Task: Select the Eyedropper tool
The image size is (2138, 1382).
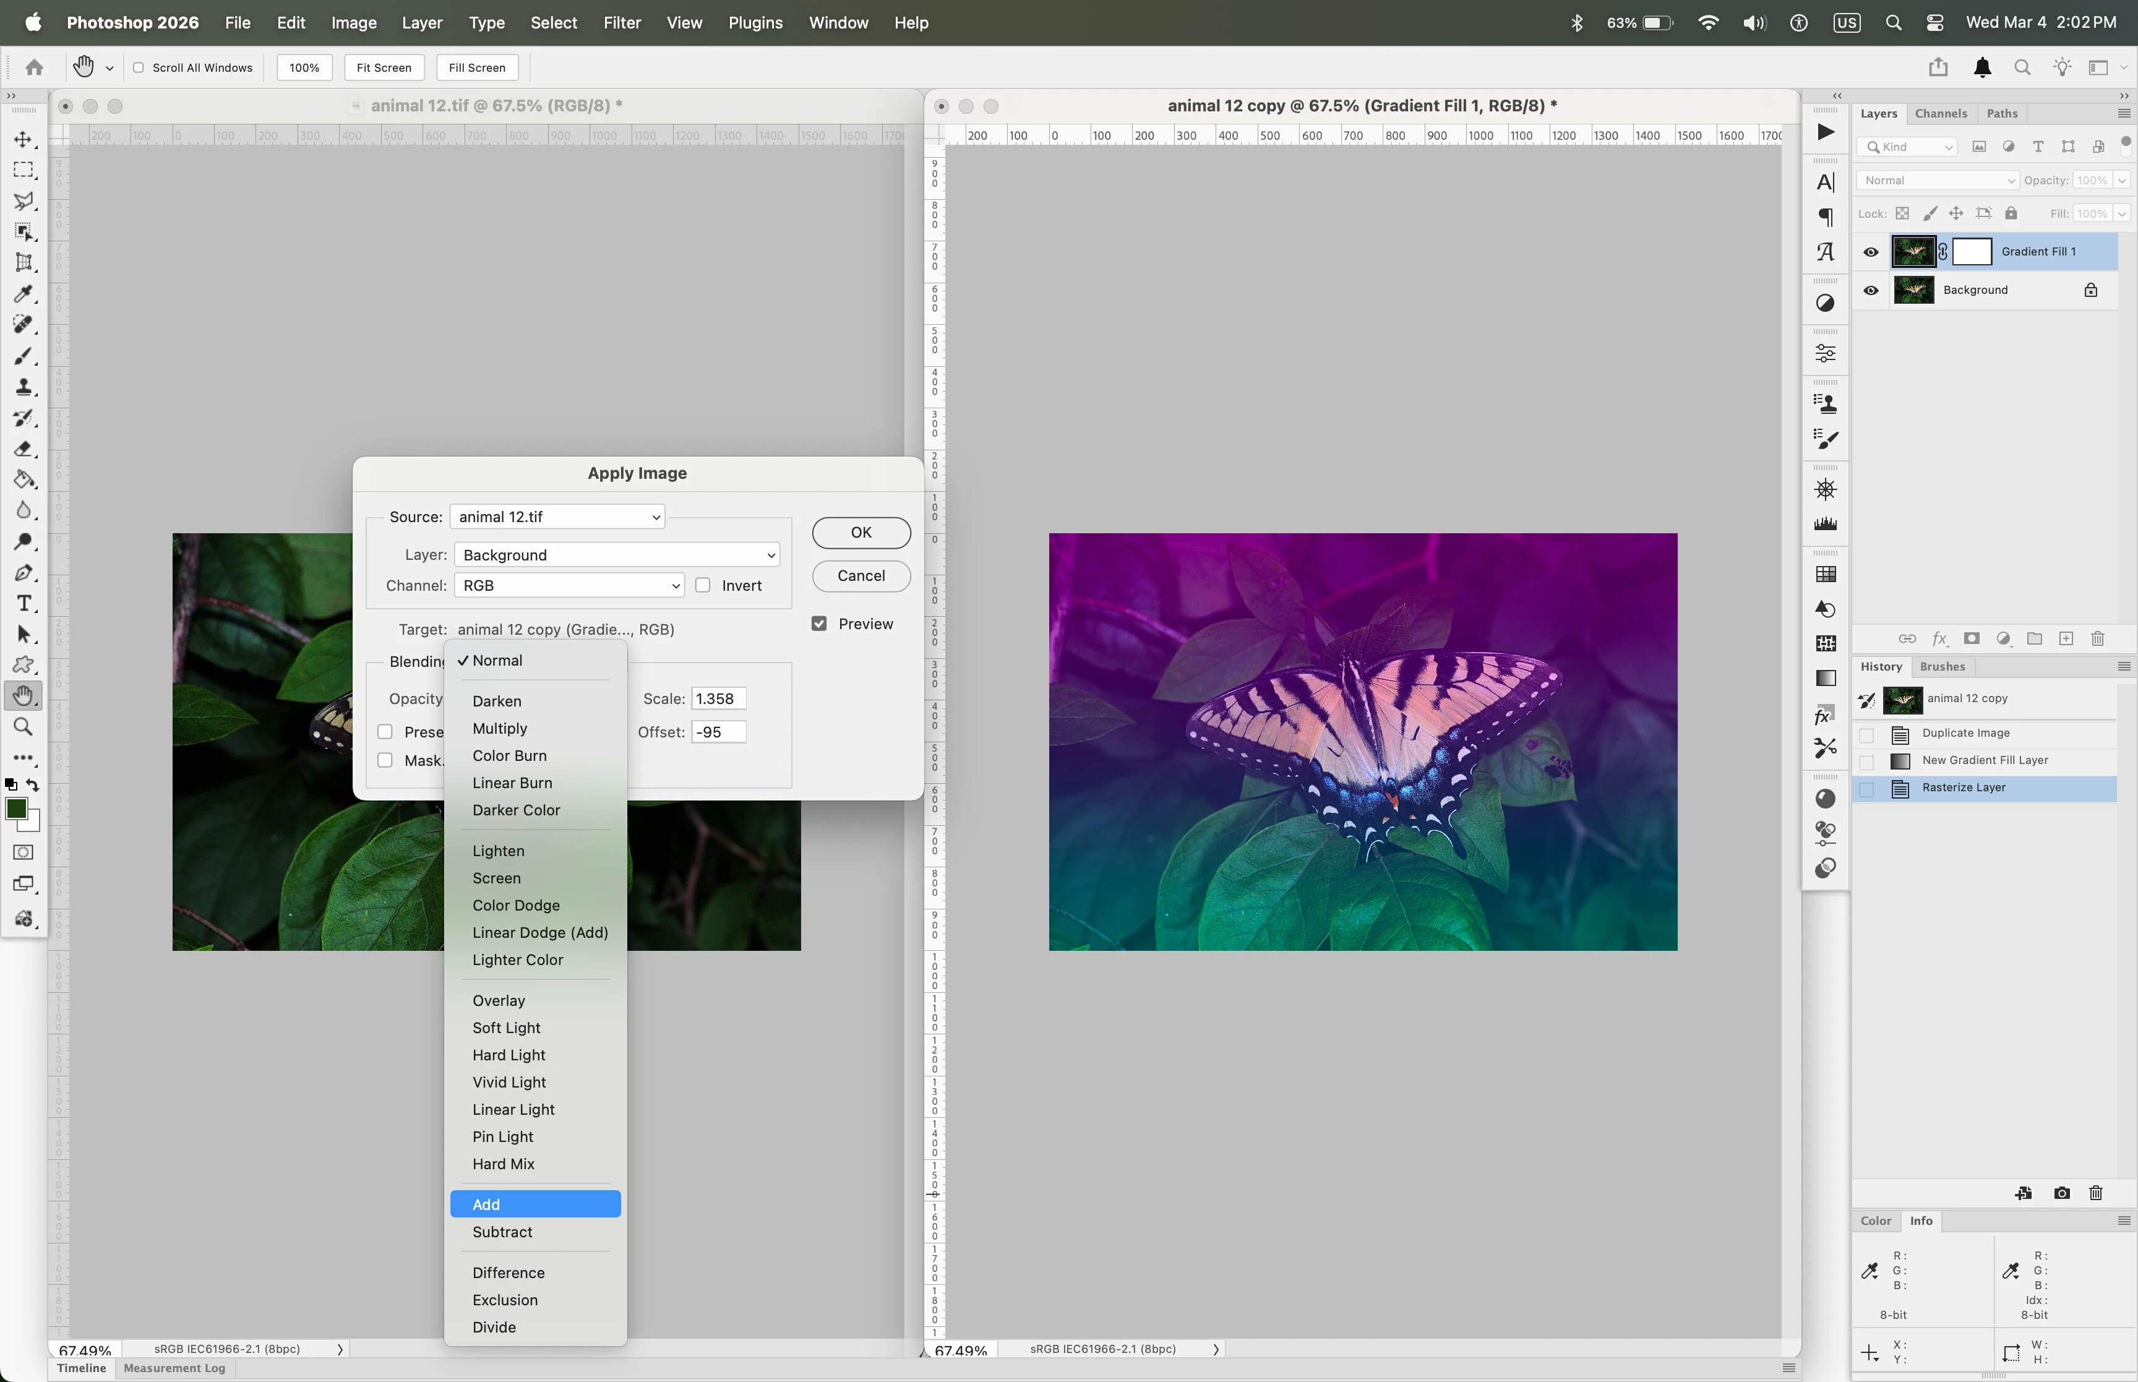Action: 24,293
